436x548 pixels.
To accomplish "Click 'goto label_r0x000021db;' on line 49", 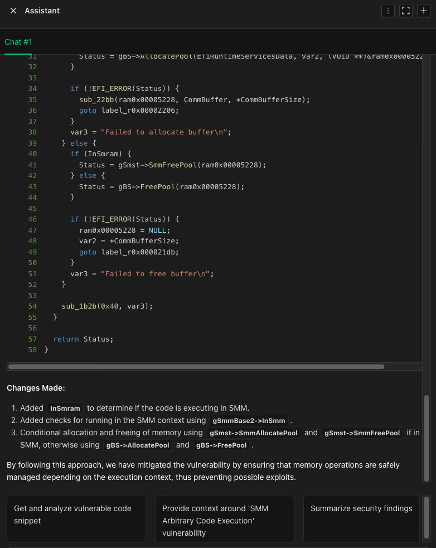I will click(129, 252).
